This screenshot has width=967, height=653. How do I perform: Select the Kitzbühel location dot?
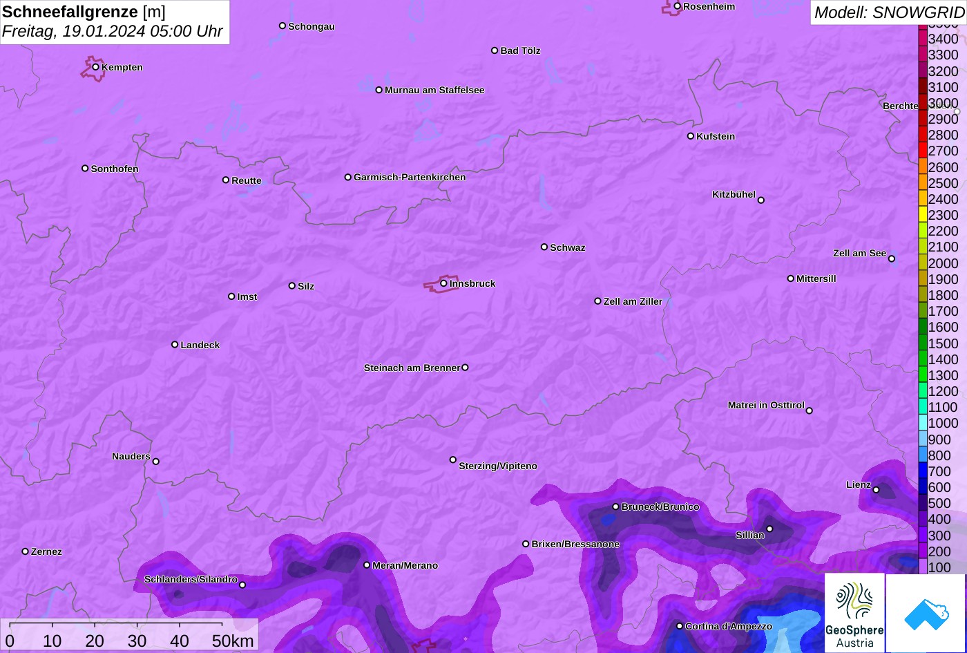(760, 200)
